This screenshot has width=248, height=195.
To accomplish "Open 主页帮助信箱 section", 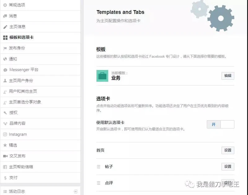I will coord(40,167).
